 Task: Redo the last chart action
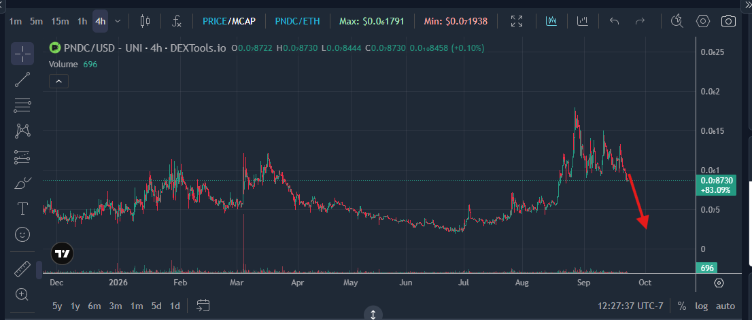click(x=640, y=21)
